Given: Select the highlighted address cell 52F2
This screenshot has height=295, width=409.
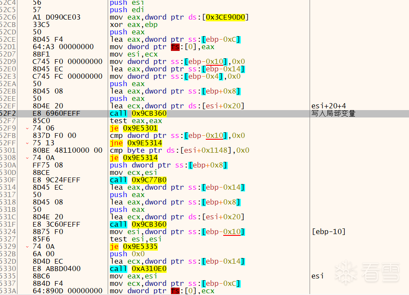Looking at the screenshot, I should point(8,114).
